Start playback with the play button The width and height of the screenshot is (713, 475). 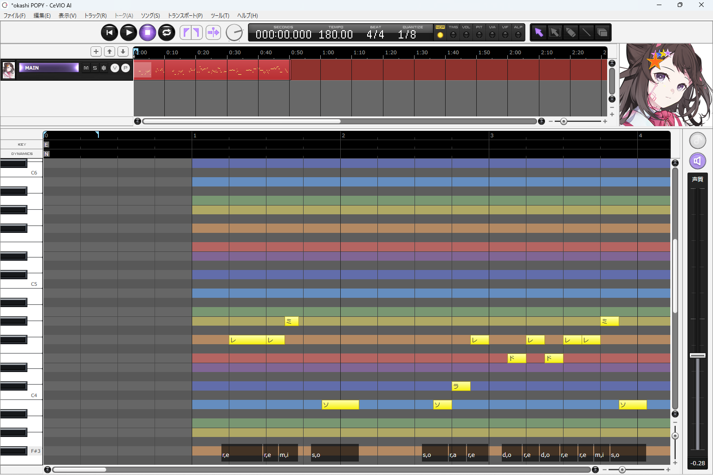(x=129, y=32)
